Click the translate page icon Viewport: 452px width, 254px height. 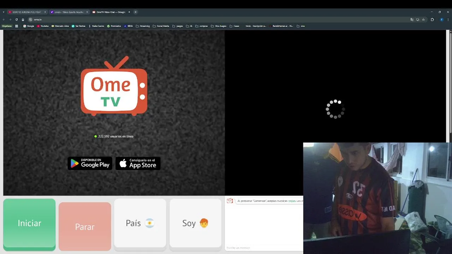tap(412, 19)
